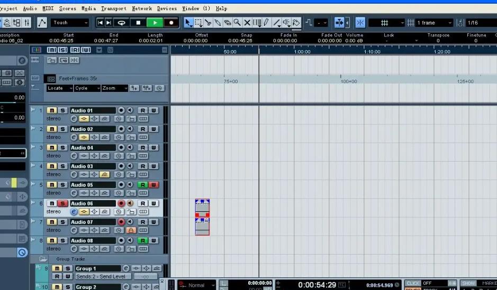Turn off record enable on Audio 07
The height and width of the screenshot is (290, 497).
[x=121, y=222]
